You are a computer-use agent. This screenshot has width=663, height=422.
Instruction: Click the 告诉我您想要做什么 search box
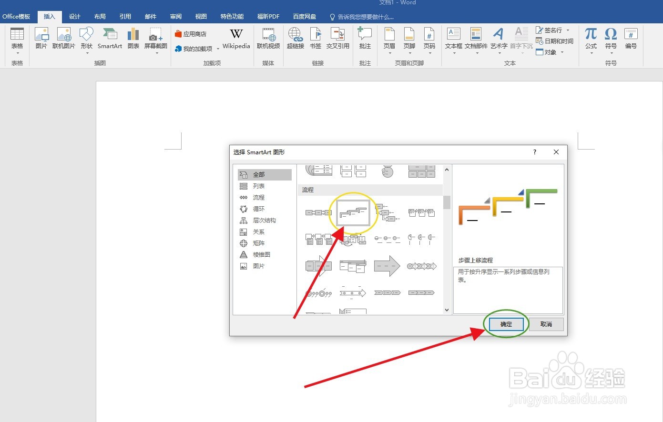click(x=365, y=17)
